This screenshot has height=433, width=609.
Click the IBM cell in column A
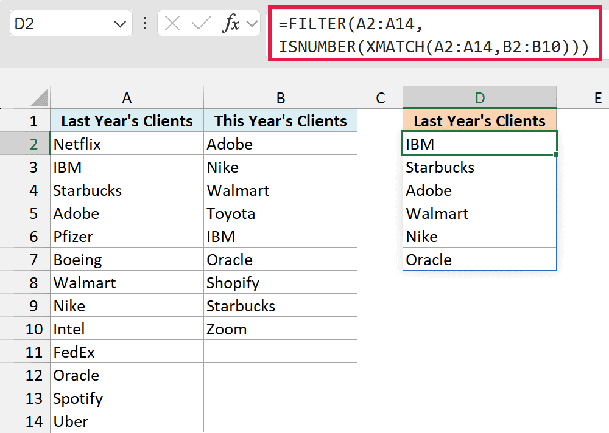tap(127, 167)
